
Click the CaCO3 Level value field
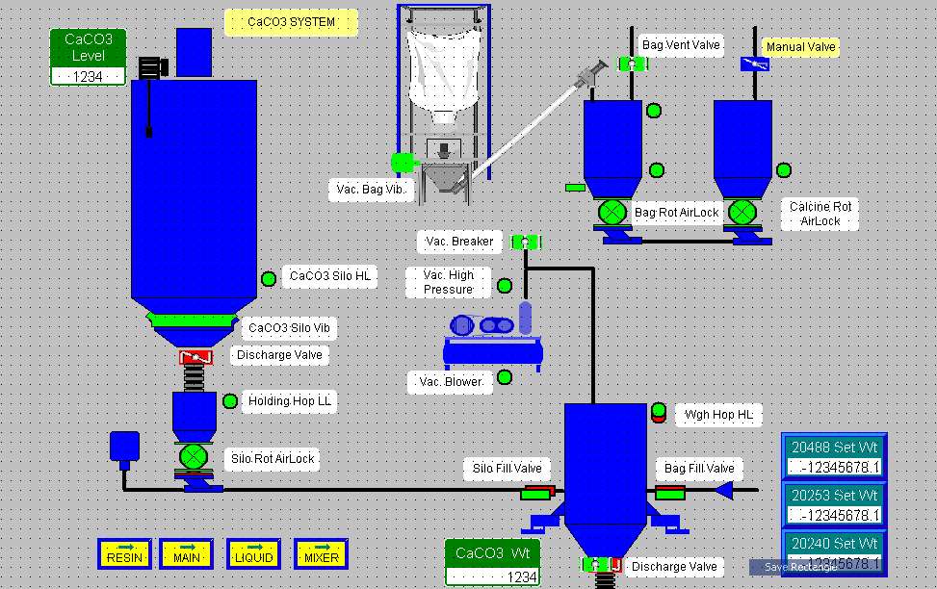[x=89, y=76]
